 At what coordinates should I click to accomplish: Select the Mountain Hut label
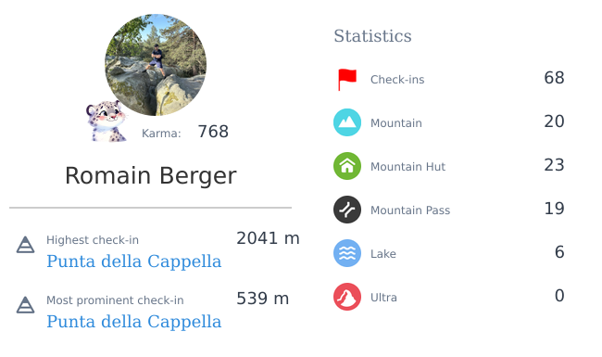point(408,167)
